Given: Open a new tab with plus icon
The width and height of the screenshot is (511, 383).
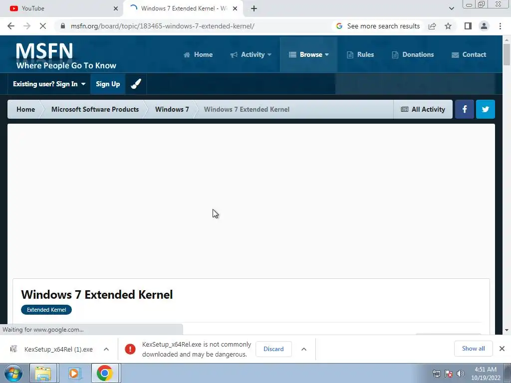Looking at the screenshot, I should 254,8.
